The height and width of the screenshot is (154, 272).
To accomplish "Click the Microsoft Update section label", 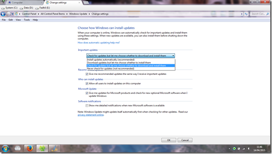I will (87, 89).
